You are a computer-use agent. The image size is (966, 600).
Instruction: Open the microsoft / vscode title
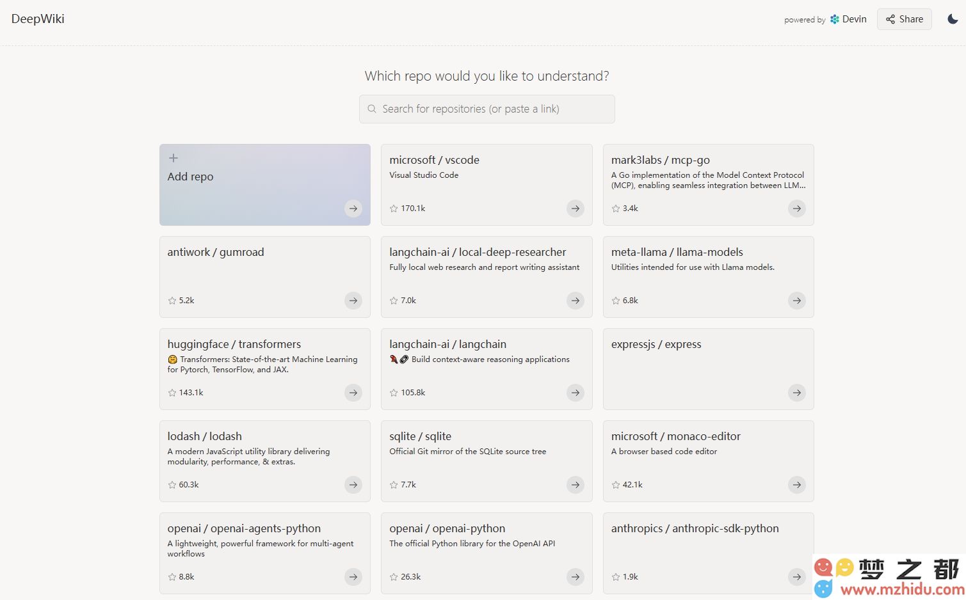click(x=434, y=160)
